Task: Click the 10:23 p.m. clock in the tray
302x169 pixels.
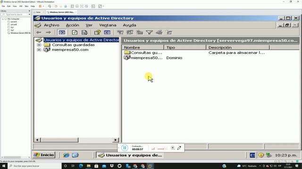Action: pos(286,155)
